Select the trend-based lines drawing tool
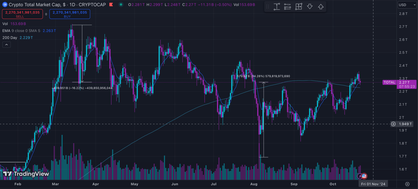The image size is (418, 189). point(288,6)
